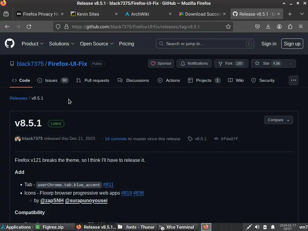Click the GitHub octocat logo

pos(9,43)
